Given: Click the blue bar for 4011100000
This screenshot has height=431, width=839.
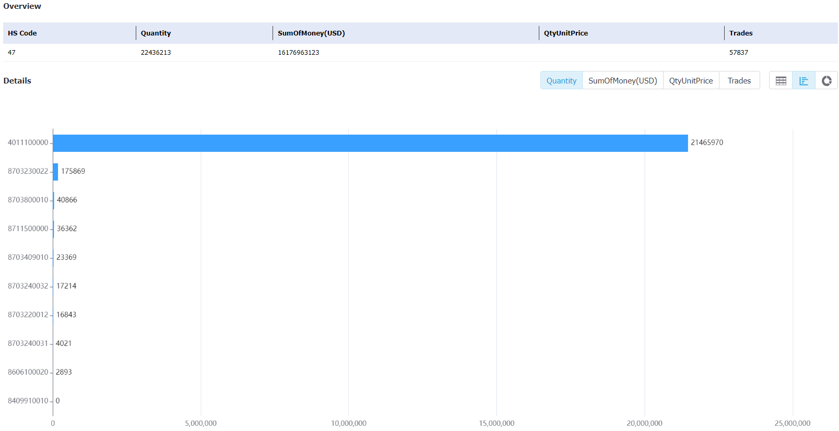Looking at the screenshot, I should click(370, 143).
